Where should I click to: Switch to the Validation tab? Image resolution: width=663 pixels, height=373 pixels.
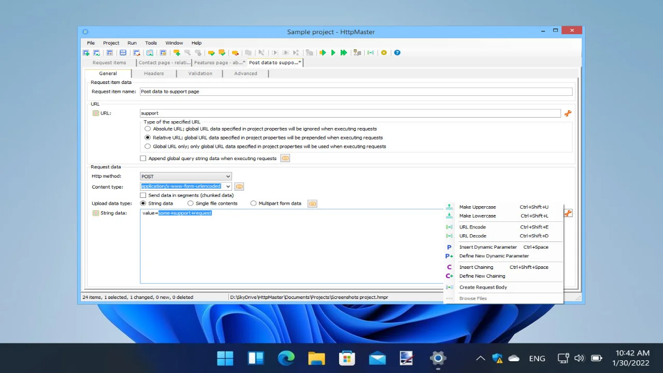[200, 73]
